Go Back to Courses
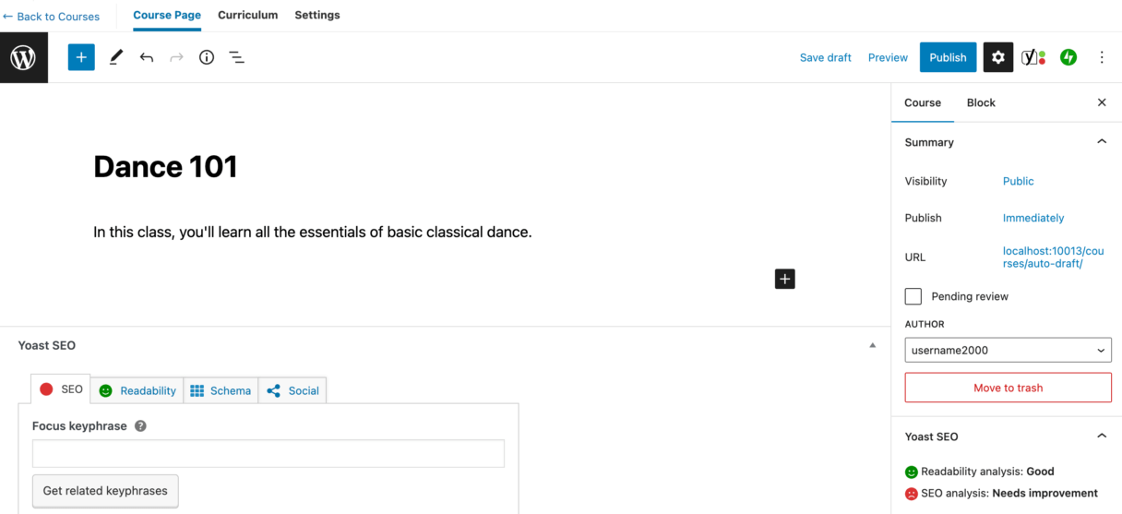Image resolution: width=1122 pixels, height=514 pixels. [51, 17]
